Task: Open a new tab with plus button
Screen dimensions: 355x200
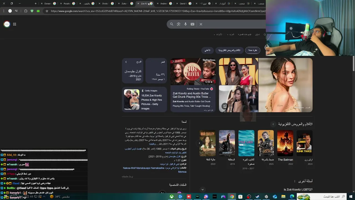Action: tap(35, 4)
